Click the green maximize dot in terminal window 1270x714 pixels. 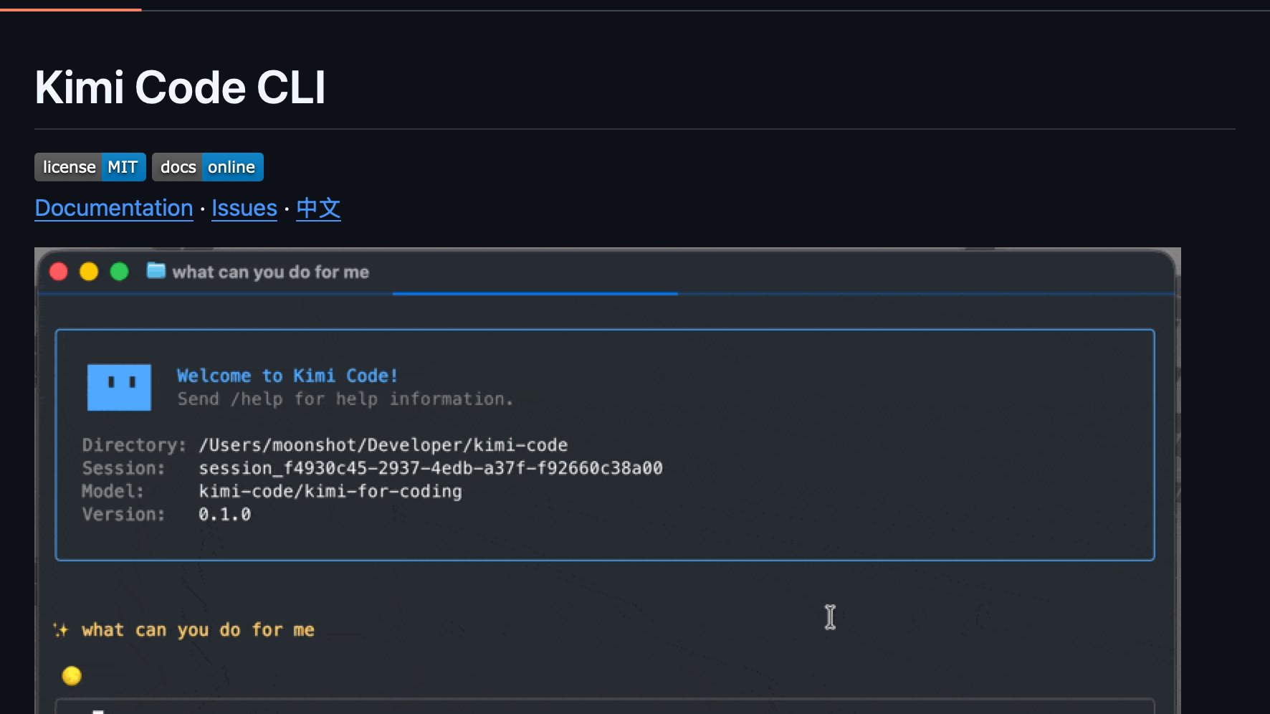(x=119, y=272)
